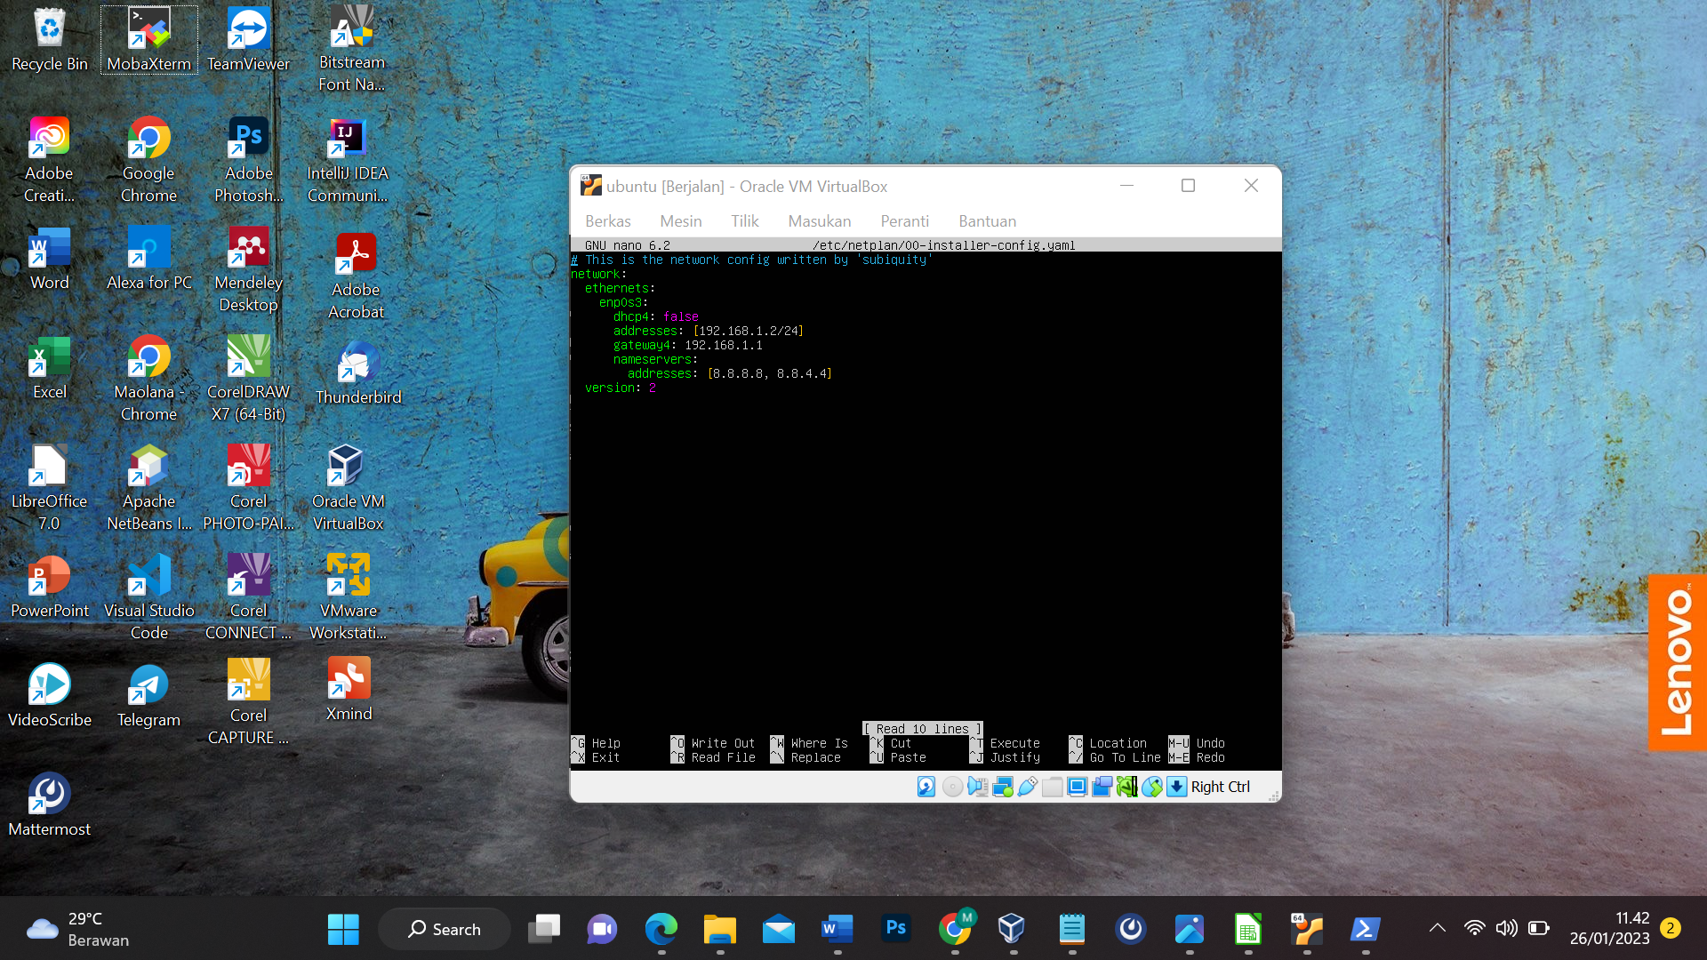
Task: Open the network adapters status icon
Action: click(x=1003, y=787)
